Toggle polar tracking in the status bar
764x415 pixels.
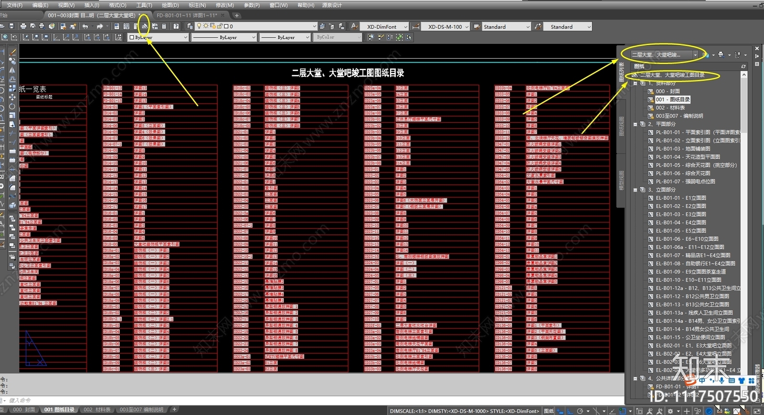[x=580, y=411]
